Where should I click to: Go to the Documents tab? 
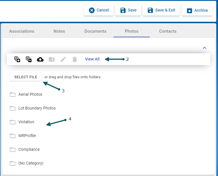95,31
